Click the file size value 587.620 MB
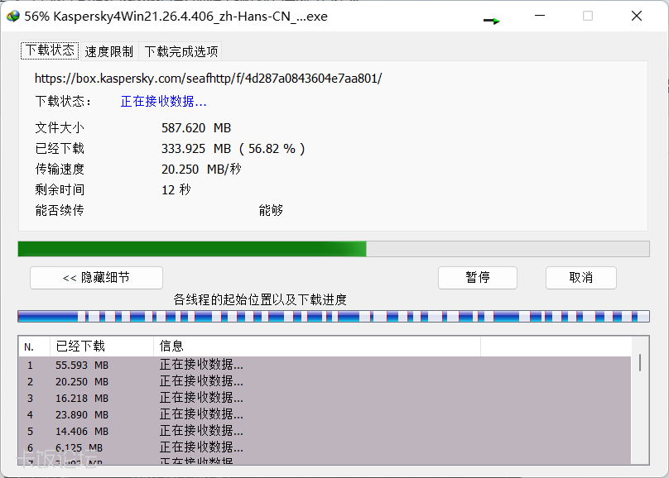Image resolution: width=669 pixels, height=478 pixels. (x=196, y=128)
